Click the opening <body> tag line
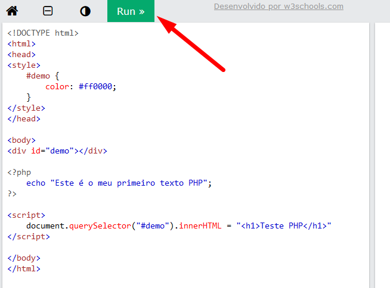The width and height of the screenshot is (390, 288). [x=21, y=140]
